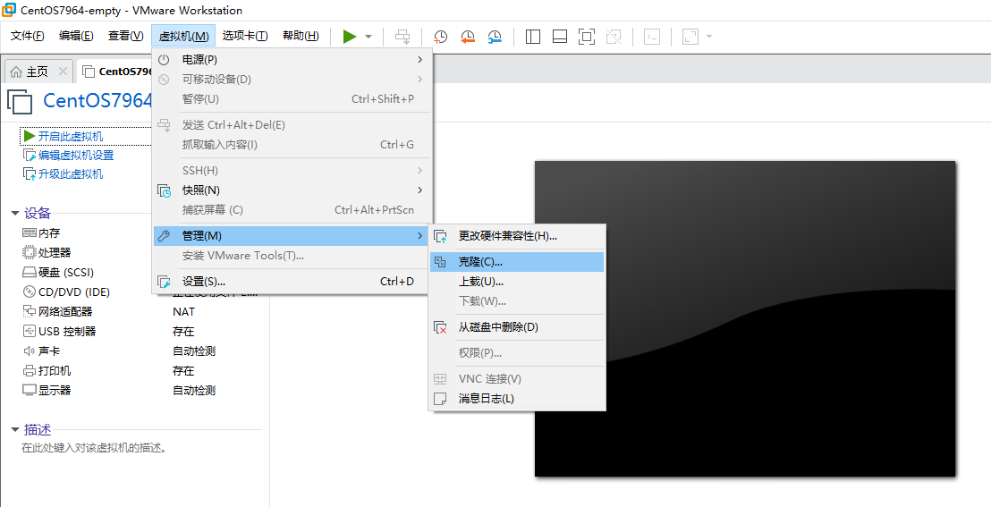Open the 查看(V) menu
991x507 pixels.
[x=126, y=36]
